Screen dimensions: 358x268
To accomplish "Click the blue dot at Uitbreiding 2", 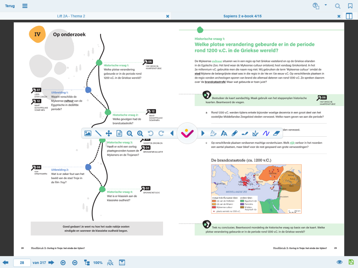I will point(88,167).
